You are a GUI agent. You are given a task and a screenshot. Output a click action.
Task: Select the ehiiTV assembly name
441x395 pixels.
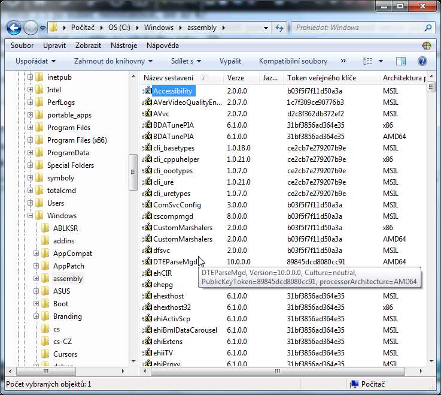click(x=163, y=353)
